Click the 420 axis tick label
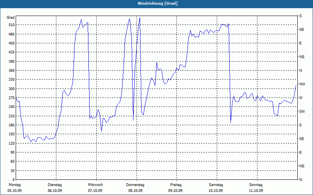 pyautogui.click(x=11, y=52)
